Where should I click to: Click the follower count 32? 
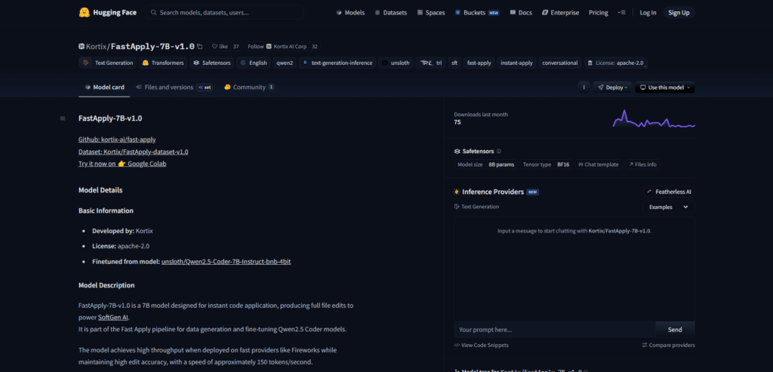click(315, 46)
